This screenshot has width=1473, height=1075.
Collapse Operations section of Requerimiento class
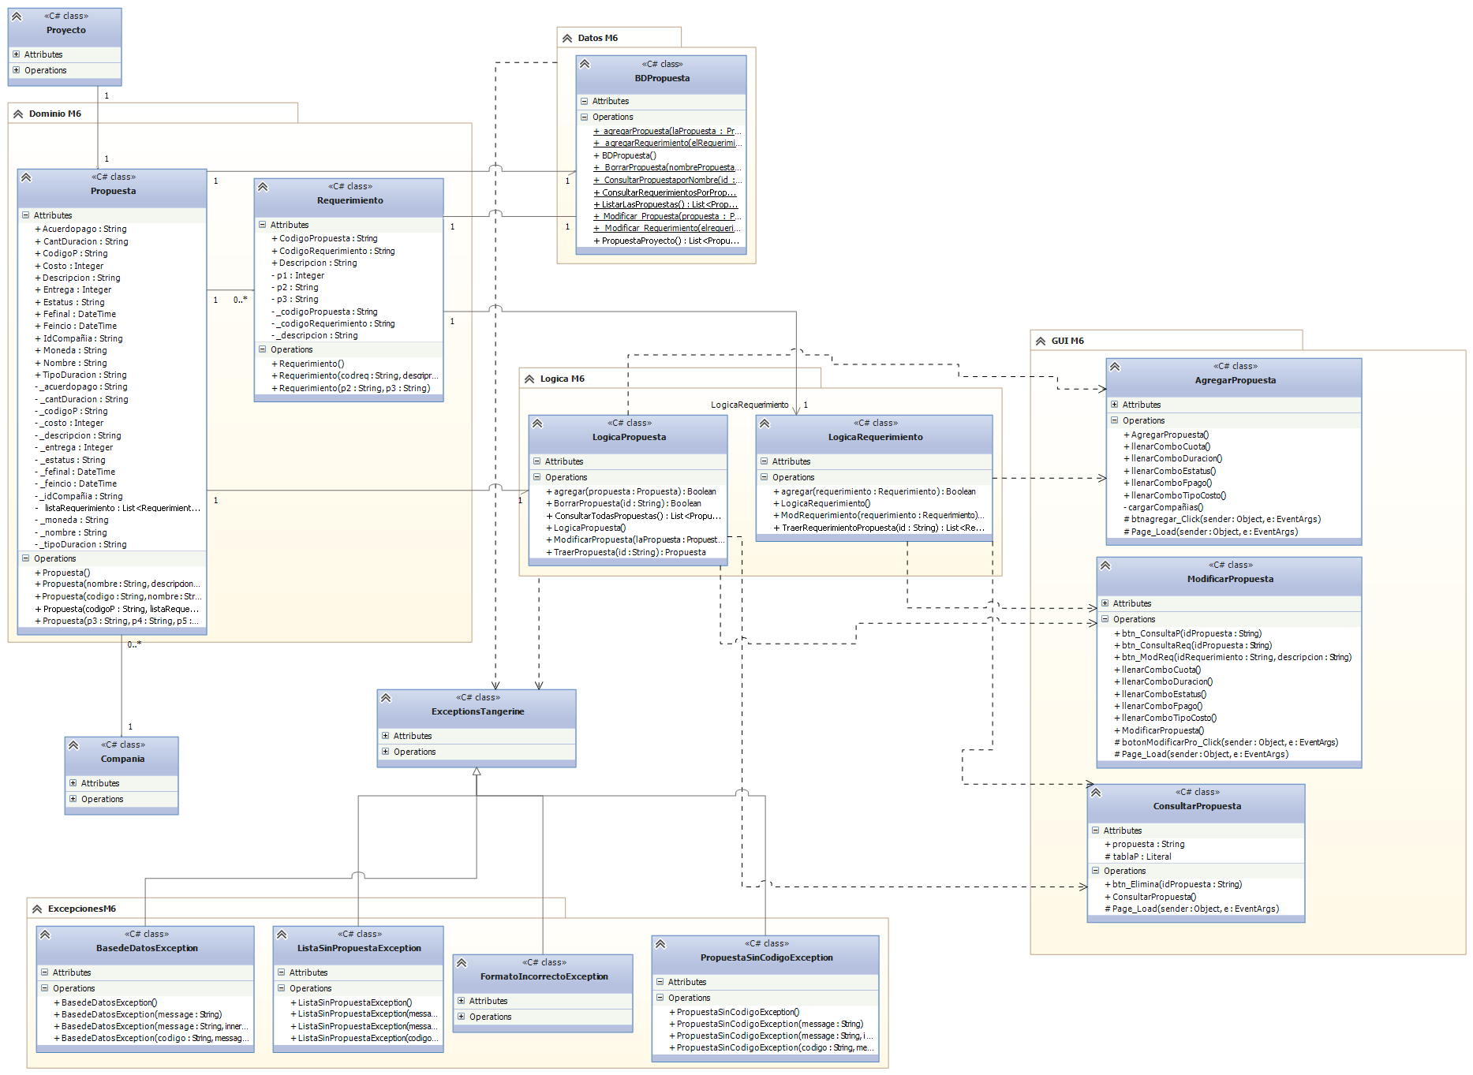262,349
